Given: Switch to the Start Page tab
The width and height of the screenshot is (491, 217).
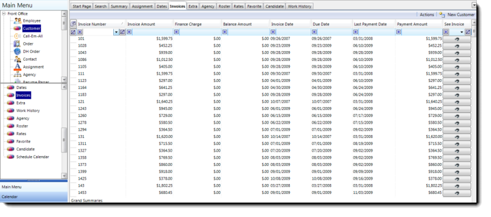Looking at the screenshot, I should point(82,6).
